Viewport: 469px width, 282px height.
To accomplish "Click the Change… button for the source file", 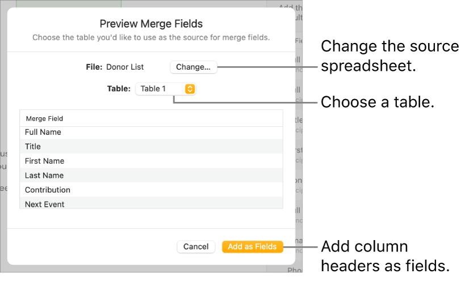I will coord(193,67).
